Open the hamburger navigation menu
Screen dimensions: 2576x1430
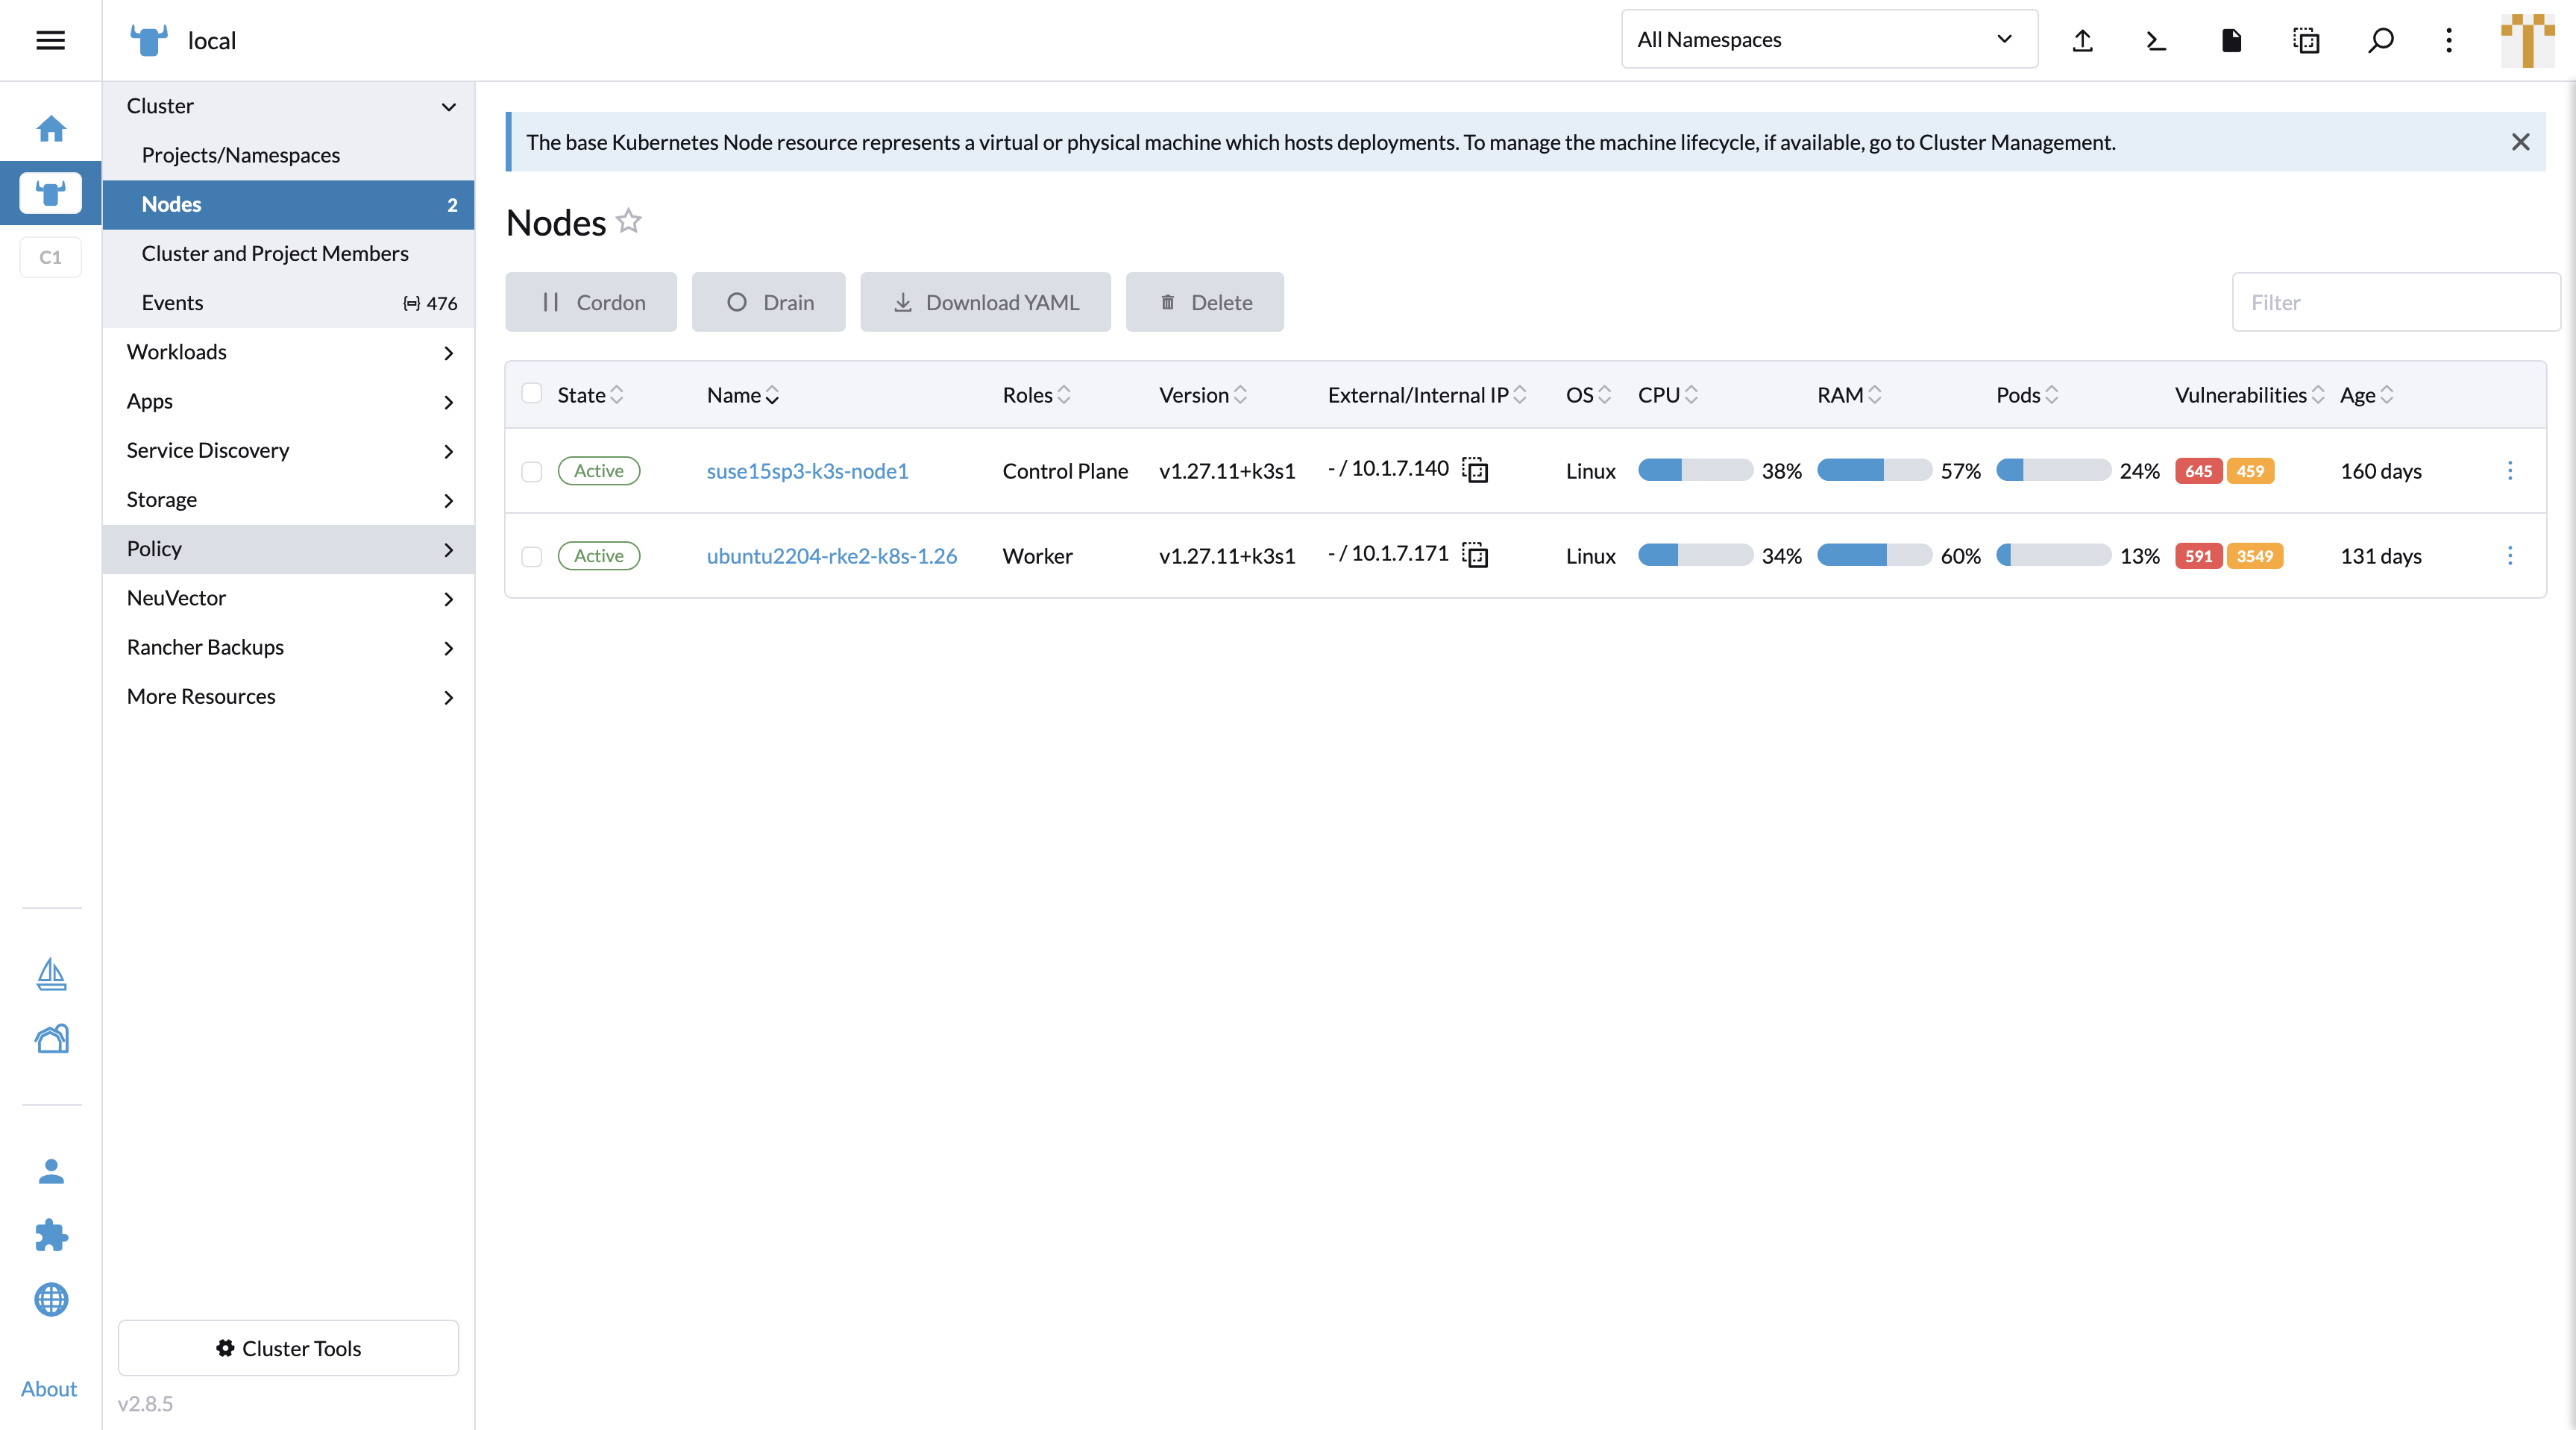point(50,40)
